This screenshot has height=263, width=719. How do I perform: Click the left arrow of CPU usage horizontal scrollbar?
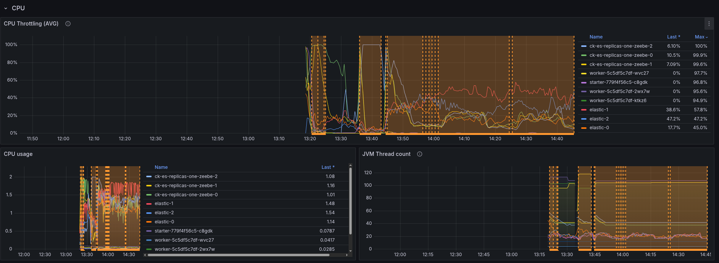point(145,255)
